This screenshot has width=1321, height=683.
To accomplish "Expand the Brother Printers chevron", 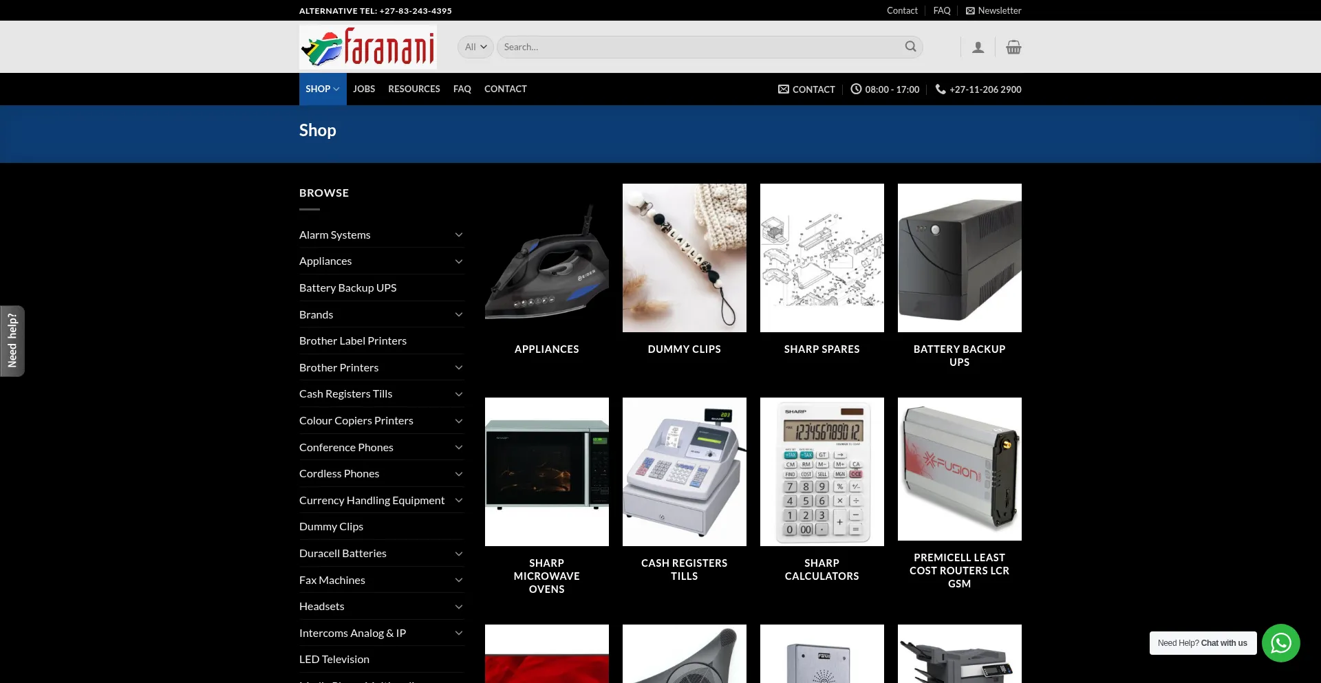I will tap(459, 368).
